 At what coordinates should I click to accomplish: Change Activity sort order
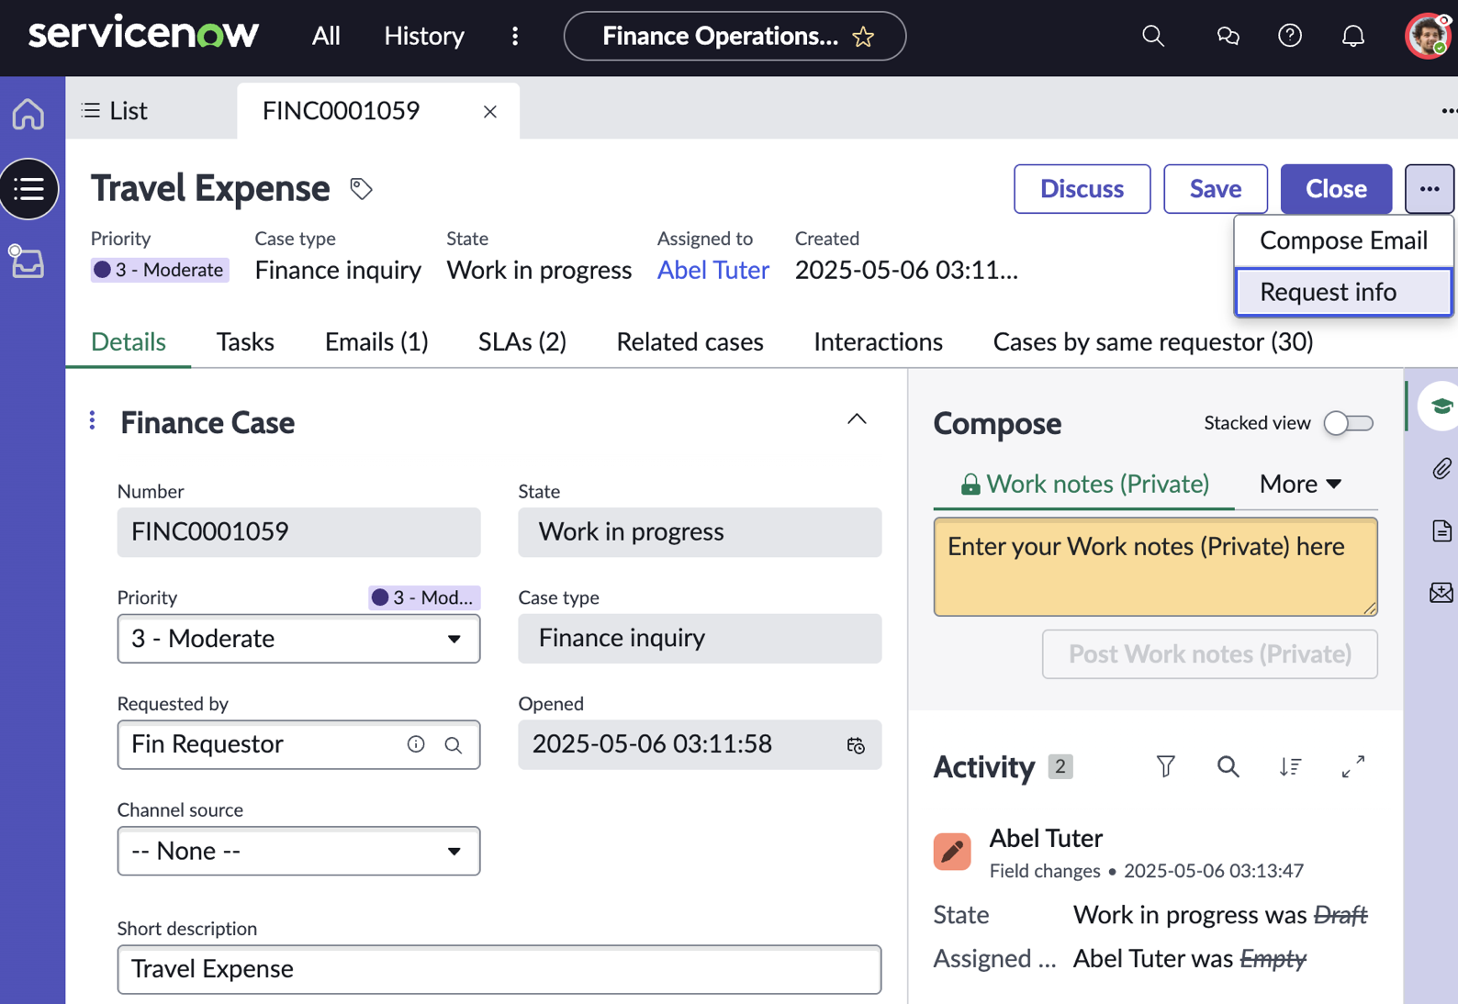(1290, 766)
